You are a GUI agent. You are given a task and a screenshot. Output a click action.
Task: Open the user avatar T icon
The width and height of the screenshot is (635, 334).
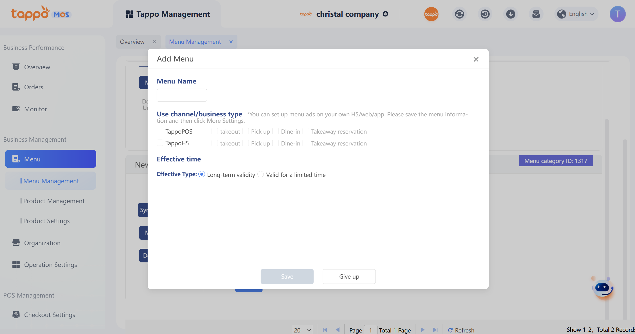point(618,14)
